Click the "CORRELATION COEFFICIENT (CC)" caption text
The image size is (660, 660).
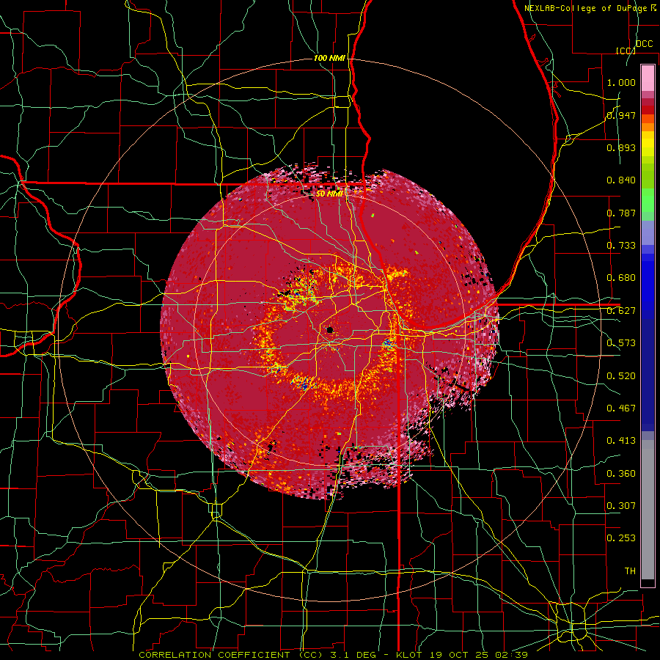(231, 655)
